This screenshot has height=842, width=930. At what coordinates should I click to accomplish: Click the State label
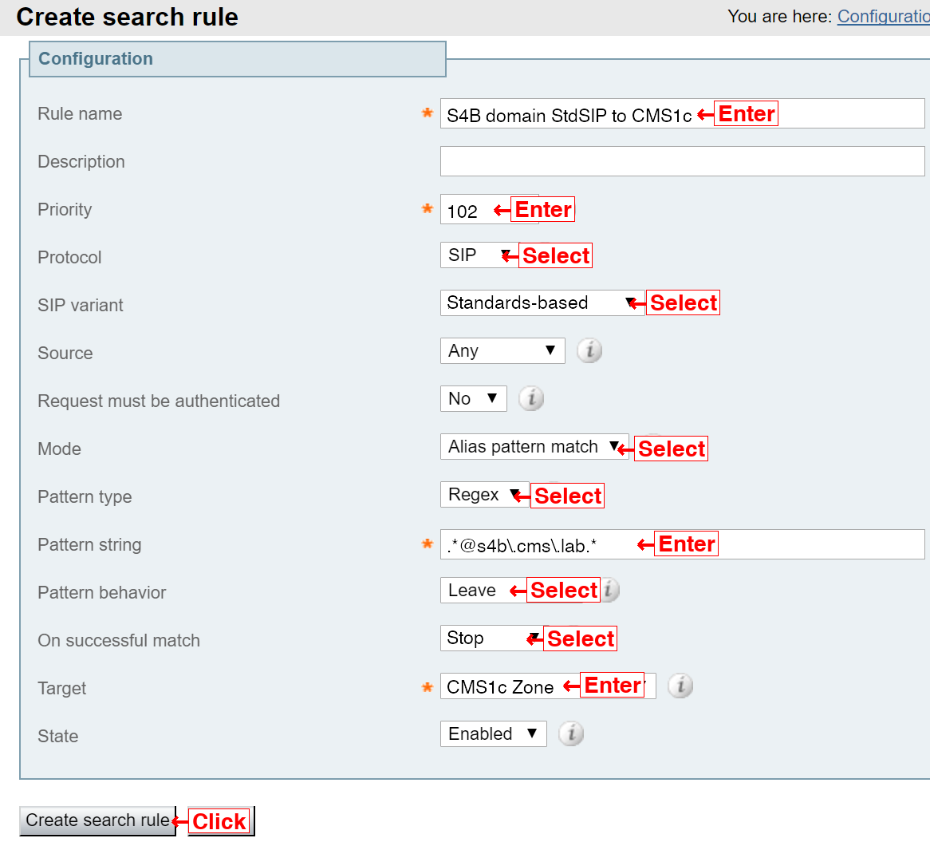tap(58, 737)
